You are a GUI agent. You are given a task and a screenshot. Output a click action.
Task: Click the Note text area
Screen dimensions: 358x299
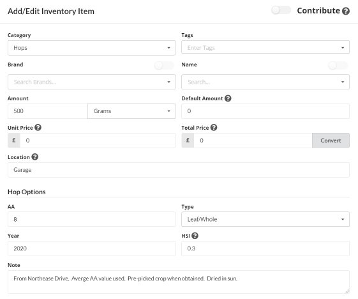[179, 282]
